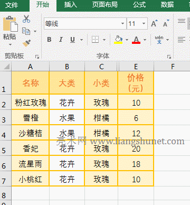190x205 pixels.
Task: Toggle Underline formatting
Action: click(72, 40)
